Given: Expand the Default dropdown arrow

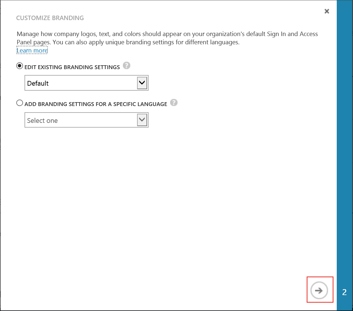Looking at the screenshot, I should point(142,83).
